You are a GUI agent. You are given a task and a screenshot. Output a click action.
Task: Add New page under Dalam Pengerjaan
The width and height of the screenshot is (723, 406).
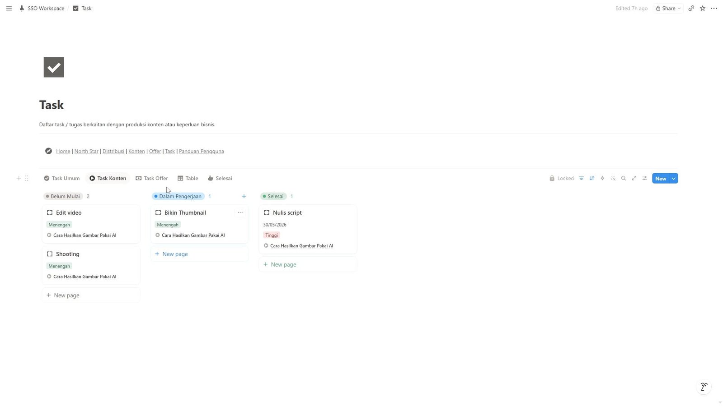[x=199, y=254]
